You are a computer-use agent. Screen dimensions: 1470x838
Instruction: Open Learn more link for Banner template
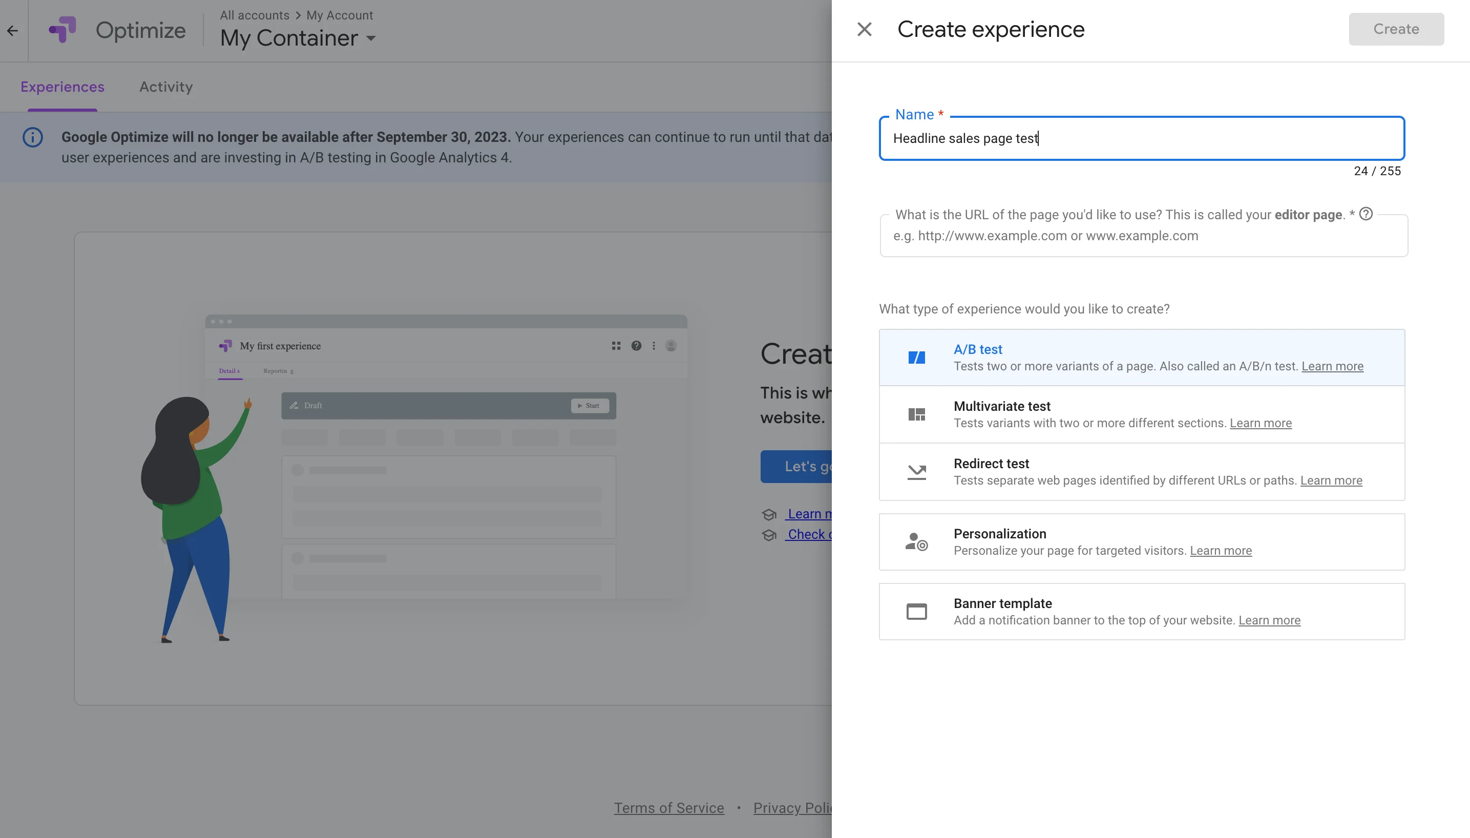point(1269,620)
